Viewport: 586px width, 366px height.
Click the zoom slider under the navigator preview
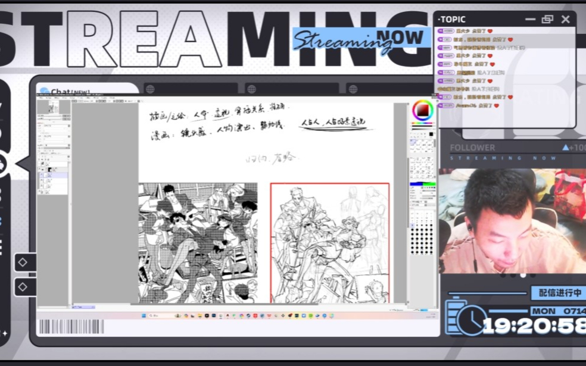(x=49, y=116)
